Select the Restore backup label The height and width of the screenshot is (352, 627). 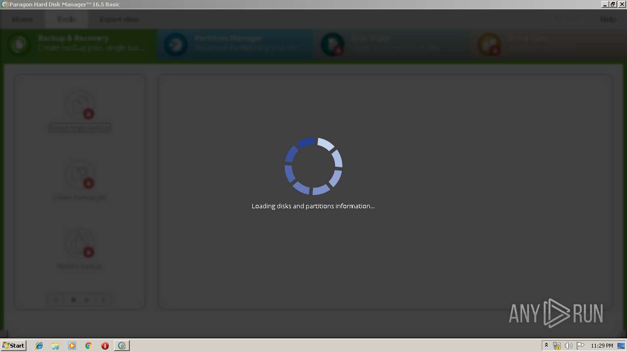[x=79, y=266]
